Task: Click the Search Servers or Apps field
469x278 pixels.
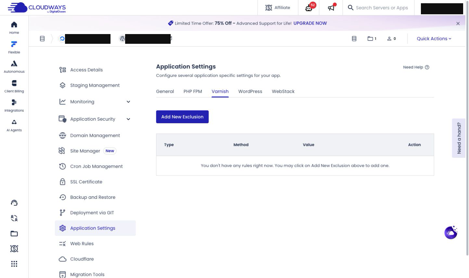Action: pyautogui.click(x=378, y=7)
